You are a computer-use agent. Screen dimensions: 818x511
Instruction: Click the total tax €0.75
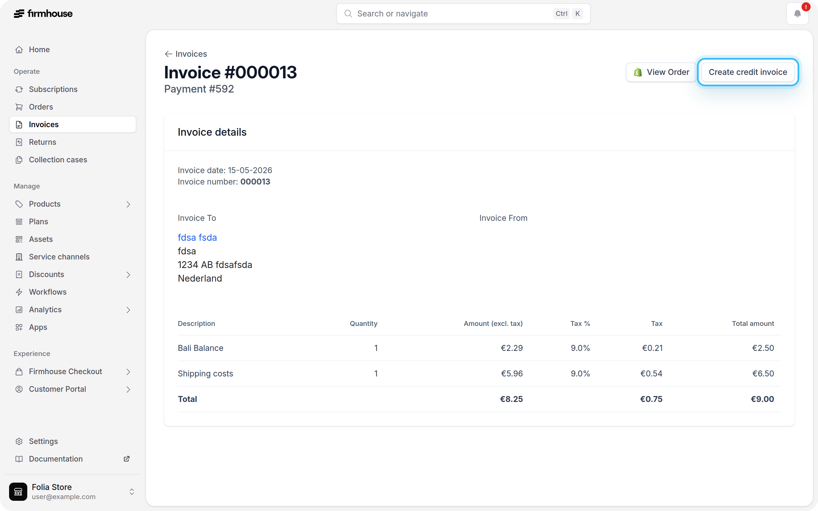point(651,399)
